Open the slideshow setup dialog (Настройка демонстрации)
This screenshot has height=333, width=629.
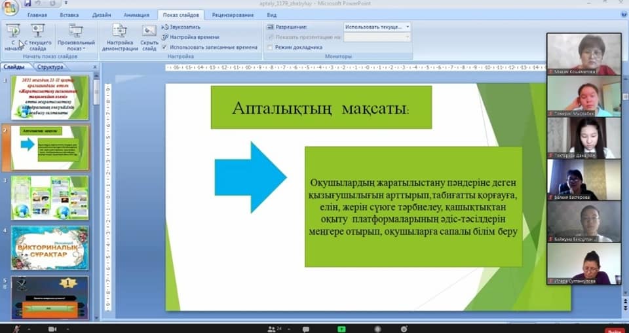pyautogui.click(x=120, y=37)
